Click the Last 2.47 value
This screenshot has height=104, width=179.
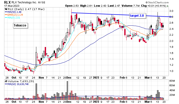click(114, 6)
